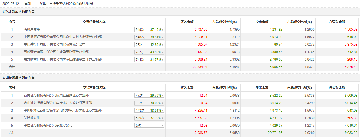This screenshot has height=138, width=360.
Task: Click the 卖出金额最大的前五名 section title
Action: click(x=19, y=77)
